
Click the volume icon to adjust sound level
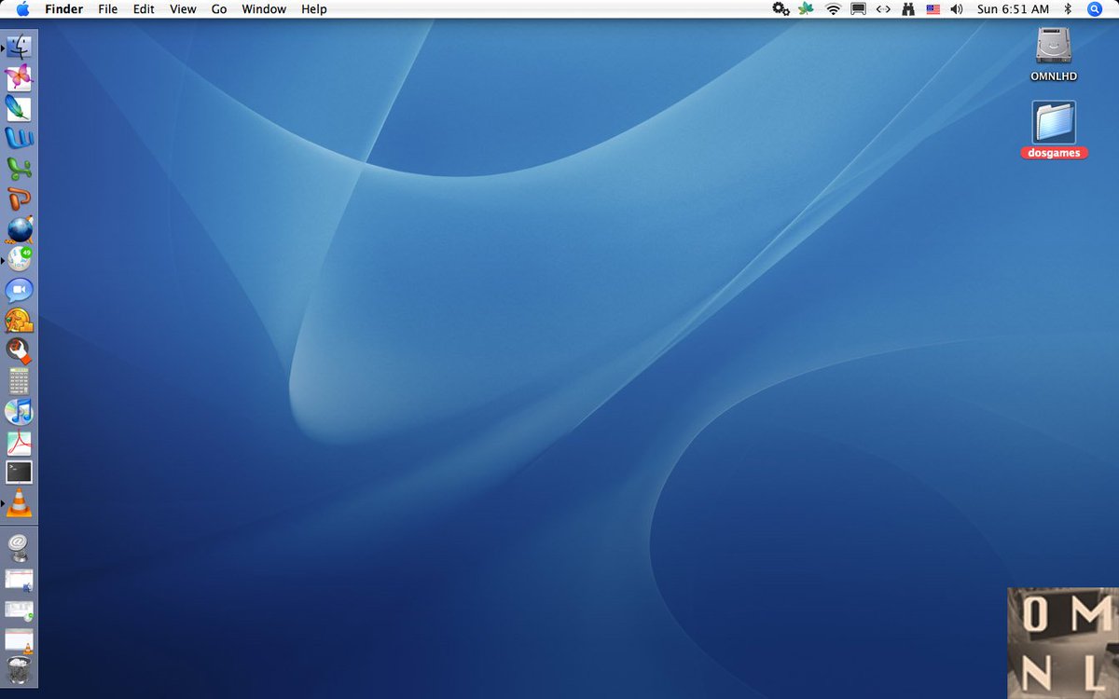point(956,9)
